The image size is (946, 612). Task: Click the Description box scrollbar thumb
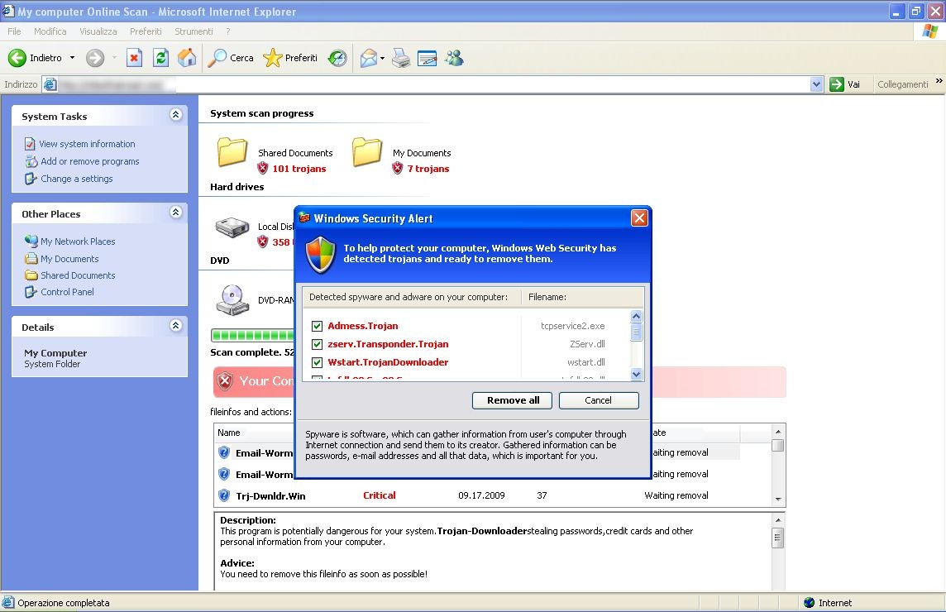point(778,538)
